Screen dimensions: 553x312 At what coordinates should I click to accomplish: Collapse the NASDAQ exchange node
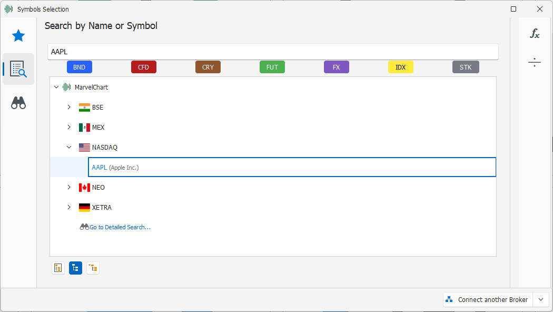[x=69, y=147]
